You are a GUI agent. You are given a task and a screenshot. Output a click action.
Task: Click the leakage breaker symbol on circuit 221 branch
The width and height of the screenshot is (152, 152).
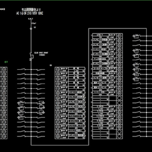137,36
